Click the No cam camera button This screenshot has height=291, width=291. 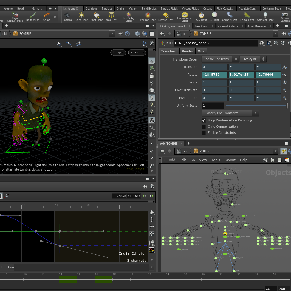point(137,52)
